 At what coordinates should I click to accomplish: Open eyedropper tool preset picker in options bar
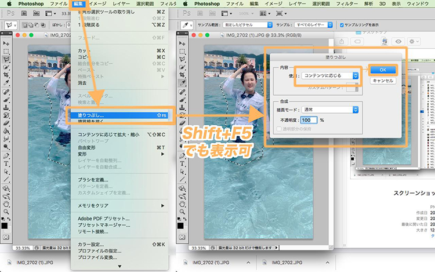187,26
